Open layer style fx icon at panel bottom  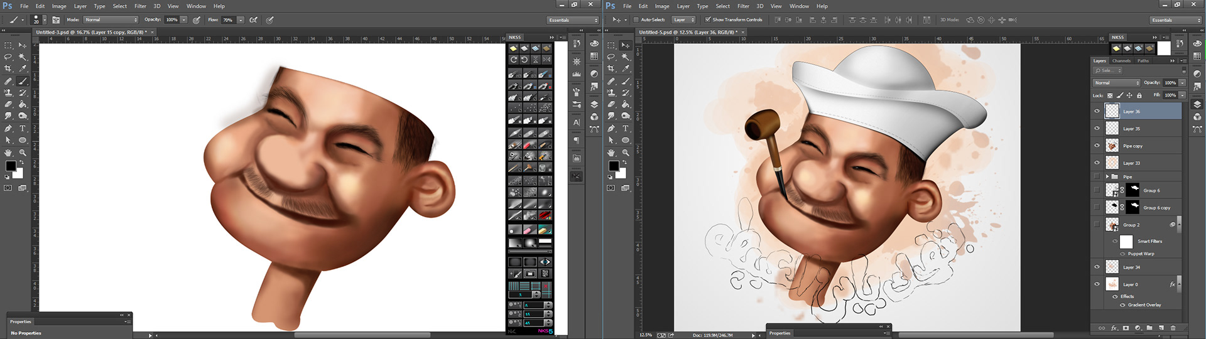[1114, 328]
